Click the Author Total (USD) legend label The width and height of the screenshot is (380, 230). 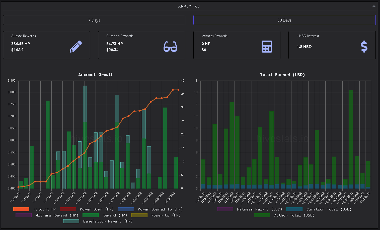point(294,215)
